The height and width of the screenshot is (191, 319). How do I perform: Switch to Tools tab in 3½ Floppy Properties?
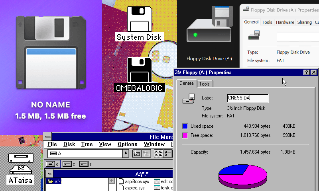(x=205, y=84)
